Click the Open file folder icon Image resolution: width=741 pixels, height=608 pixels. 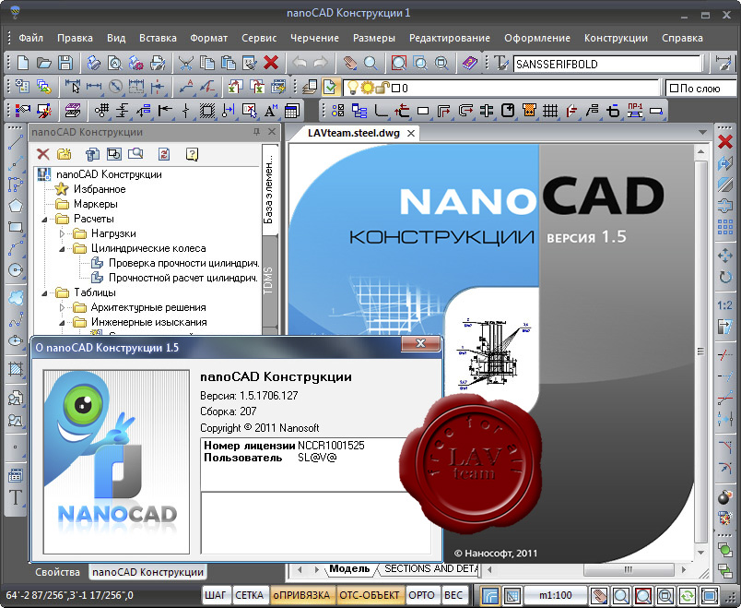pos(44,63)
